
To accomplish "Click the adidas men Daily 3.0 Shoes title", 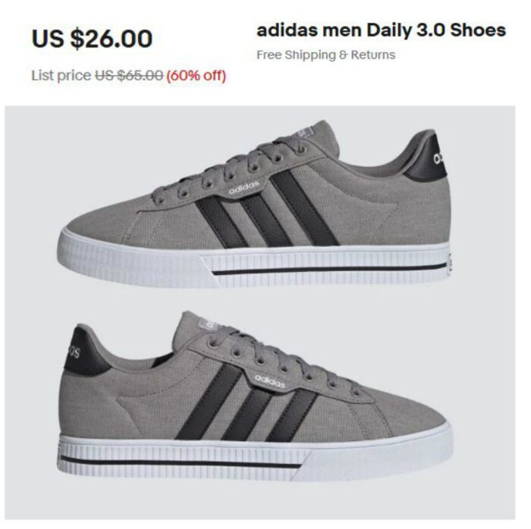I will coord(381,30).
